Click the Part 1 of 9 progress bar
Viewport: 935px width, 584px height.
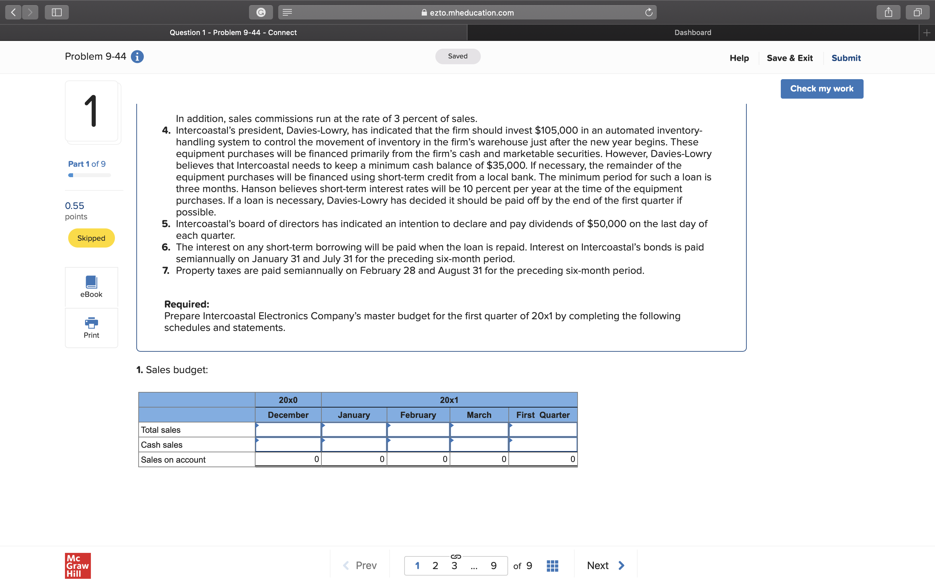[x=89, y=175]
